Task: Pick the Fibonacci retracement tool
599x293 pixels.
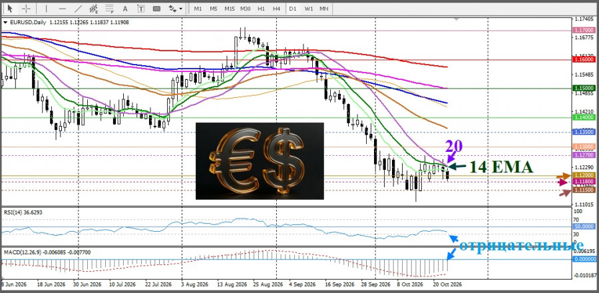Action: 110,8
